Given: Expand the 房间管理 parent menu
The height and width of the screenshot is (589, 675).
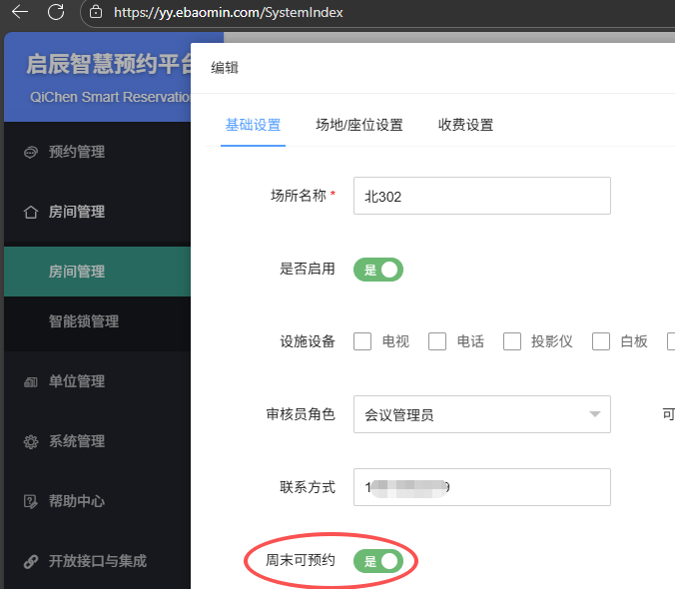Looking at the screenshot, I should (77, 212).
